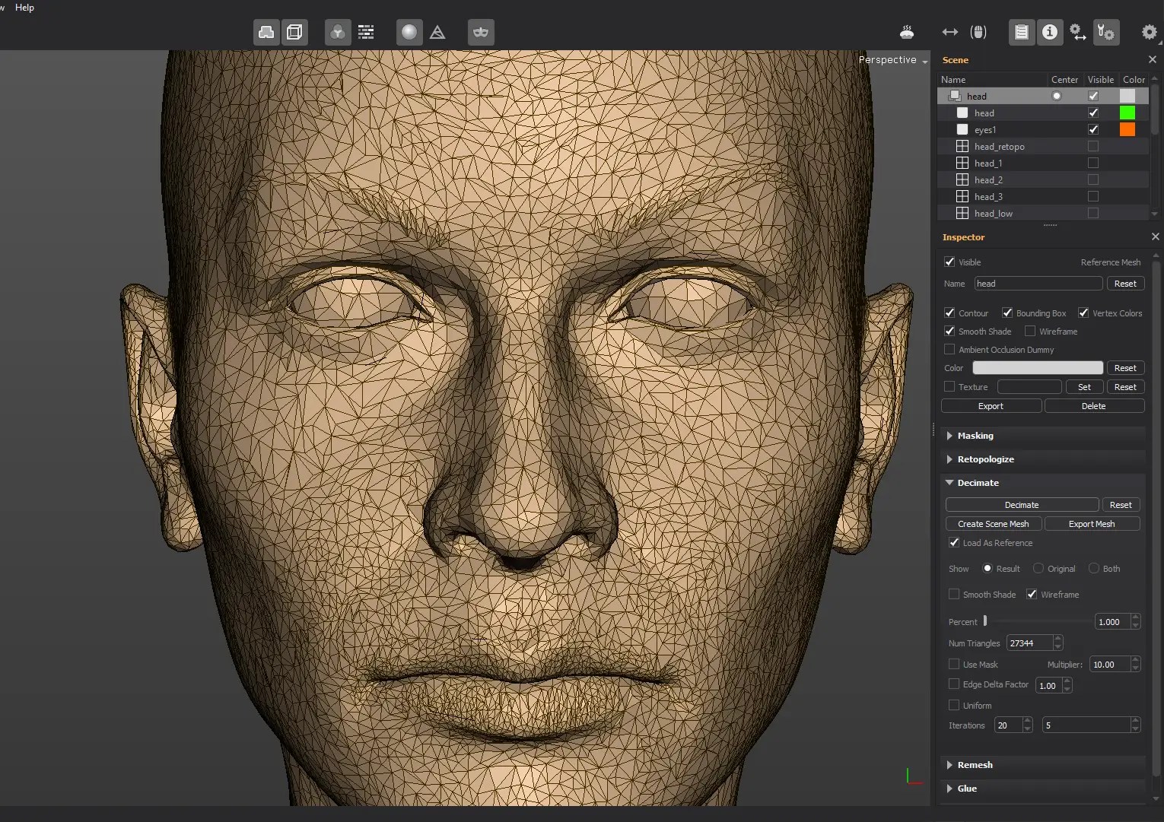Viewport: 1164px width, 822px height.
Task: Click the wrench and gear tools icon
Action: tap(1105, 32)
